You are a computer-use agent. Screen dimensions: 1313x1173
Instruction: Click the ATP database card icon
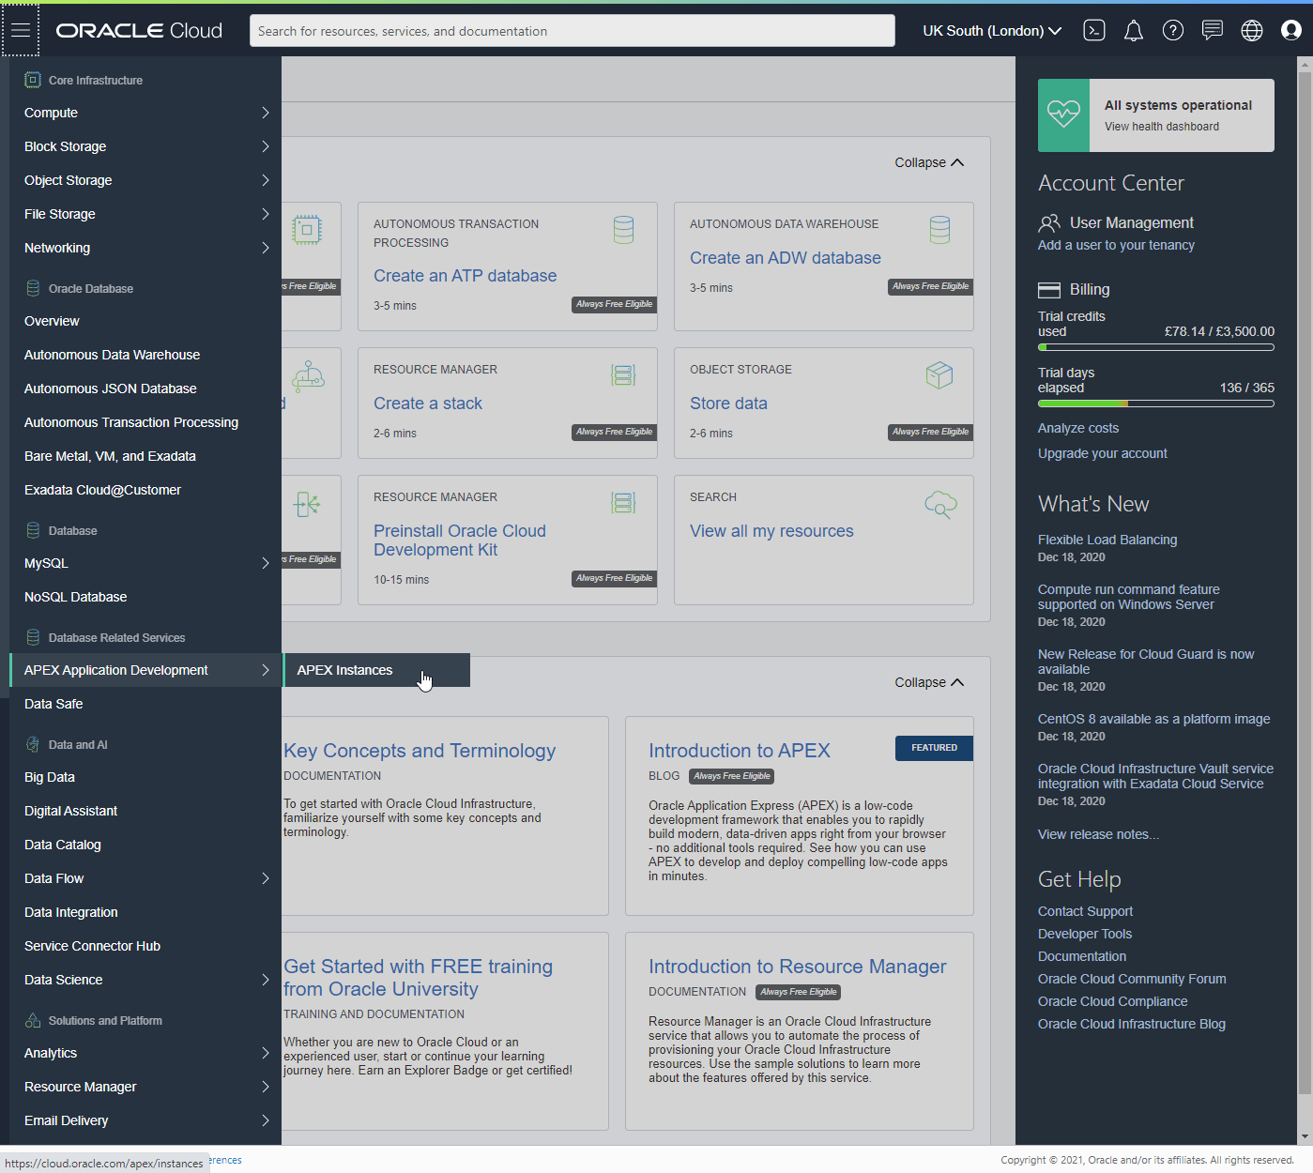623,230
